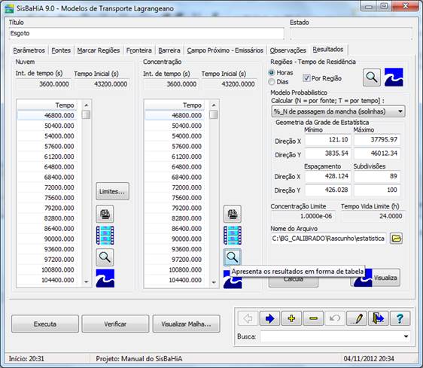Select 104400.000 row in Nuvem Tempo list
The image size is (423, 368).
pyautogui.click(x=47, y=280)
